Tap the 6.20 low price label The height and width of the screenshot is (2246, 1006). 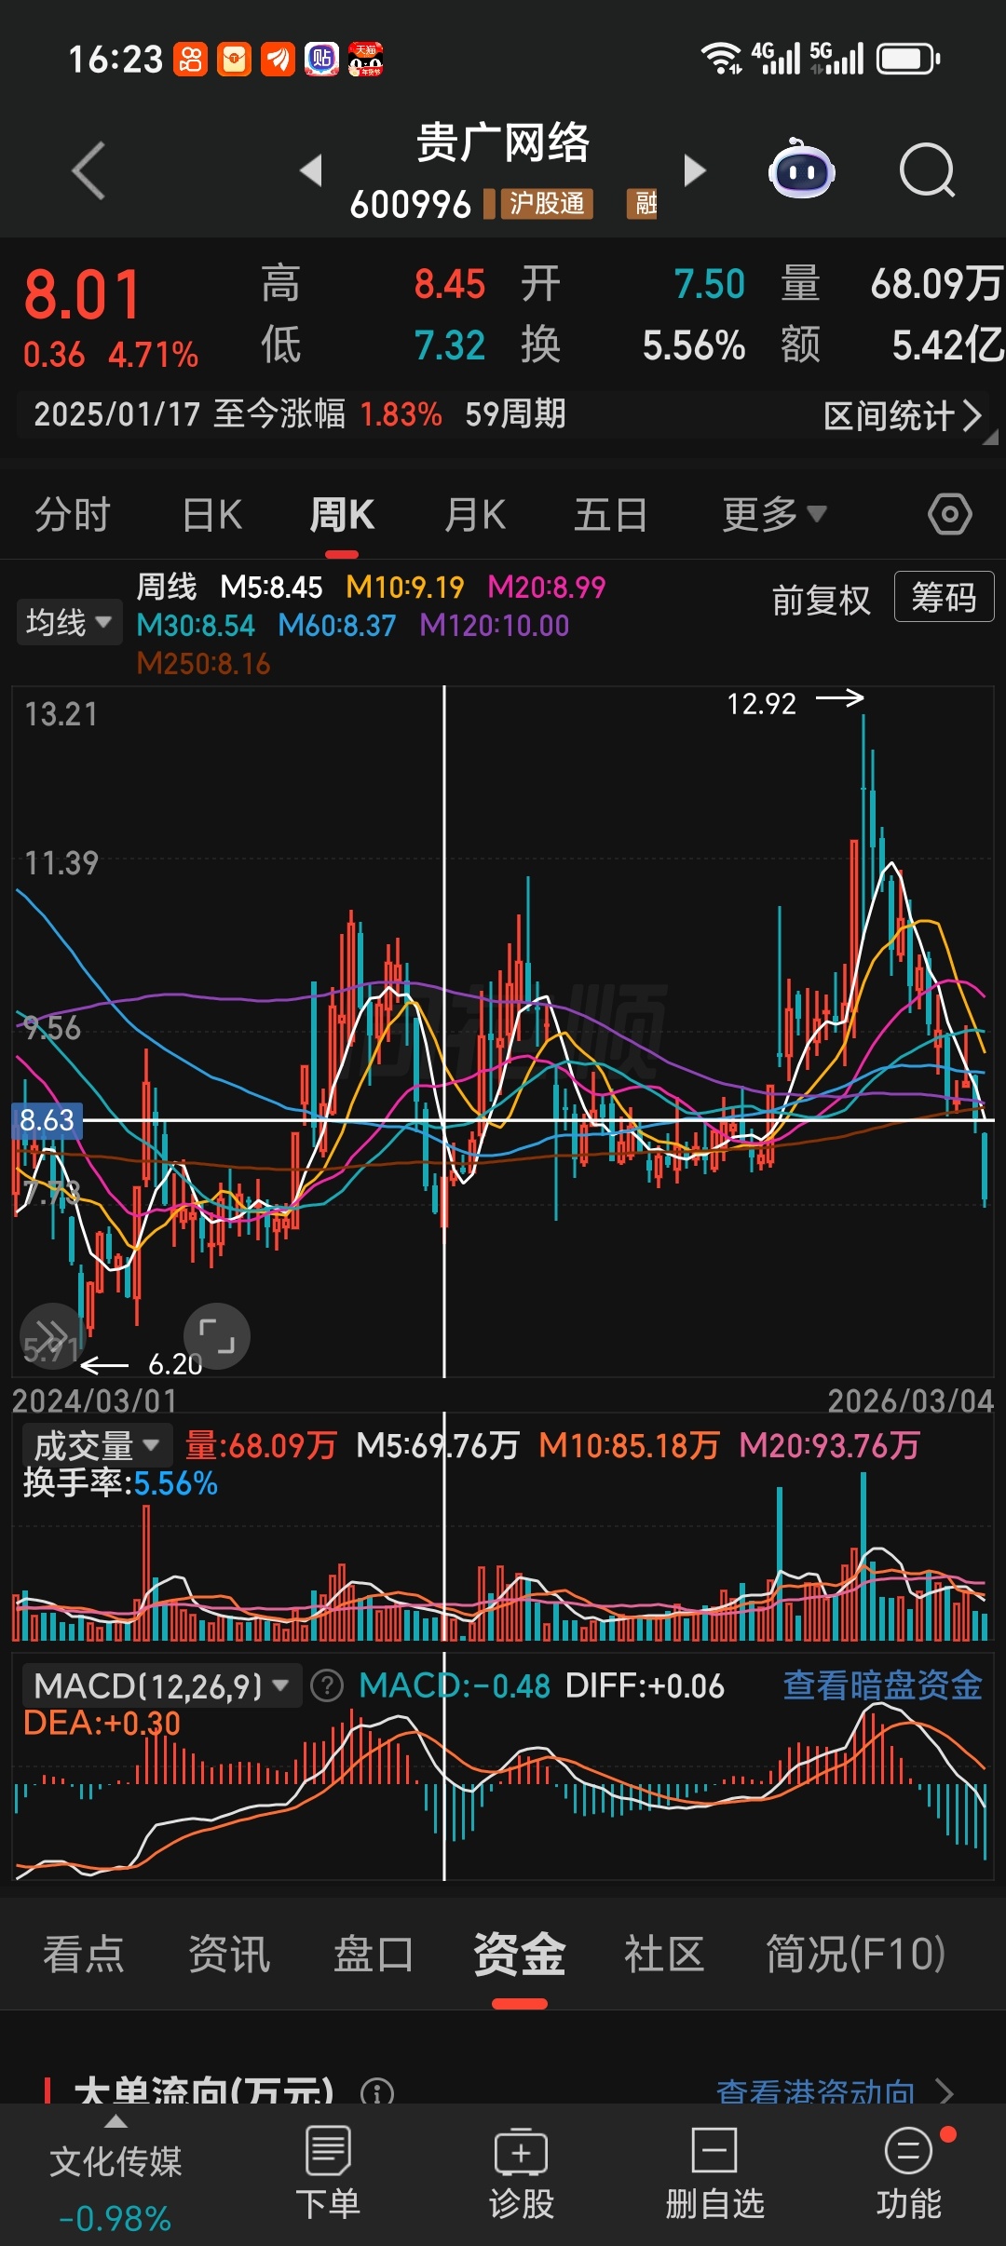tap(175, 1364)
